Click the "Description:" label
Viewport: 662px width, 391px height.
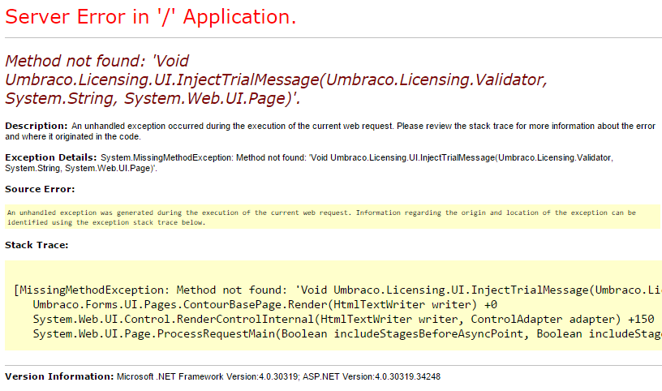tap(37, 126)
